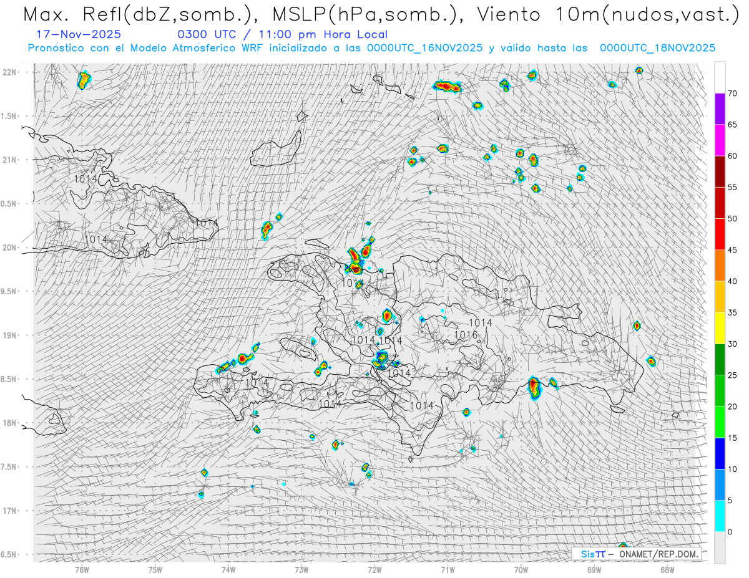Click the '18N' latitude label
This screenshot has height=578, width=749.
pyautogui.click(x=9, y=423)
